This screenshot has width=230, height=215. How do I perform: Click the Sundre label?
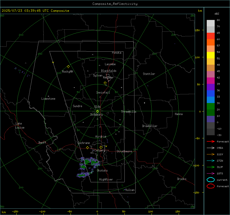(x=77, y=106)
